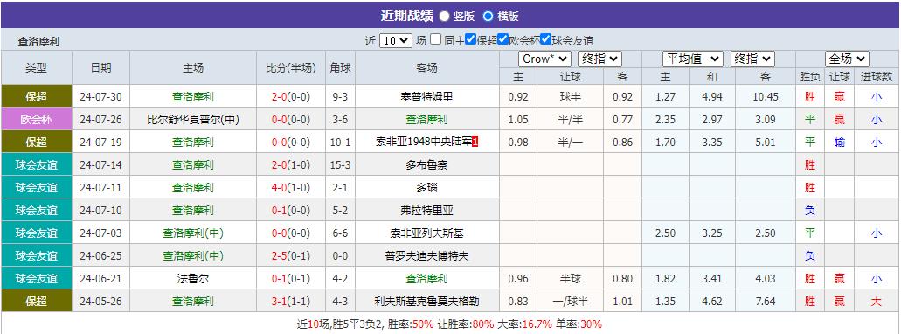Click handicap value 一/球半 on the 24-05-26 row
The image size is (901, 334).
point(570,302)
